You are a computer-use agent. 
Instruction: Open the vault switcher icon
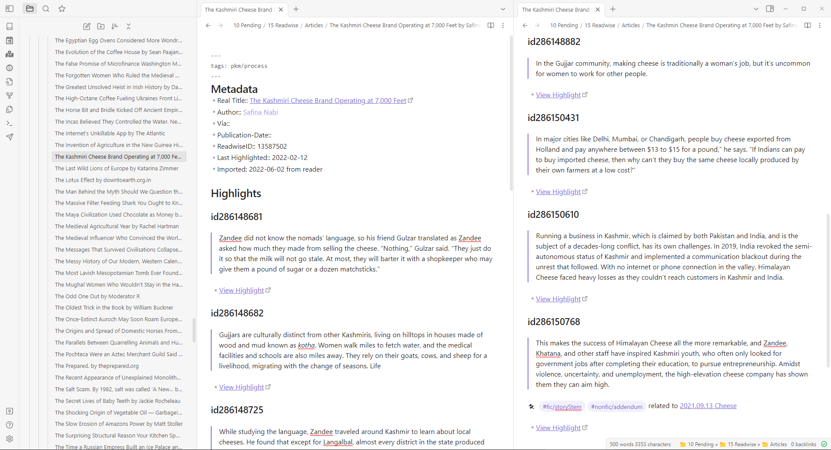pyautogui.click(x=10, y=411)
